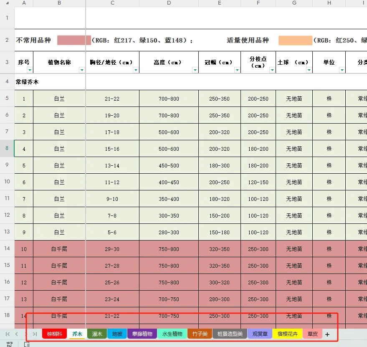This screenshot has width=367, height=347.
Task: Switch to the 宿根花卉 sheet tab
Action: point(287,334)
